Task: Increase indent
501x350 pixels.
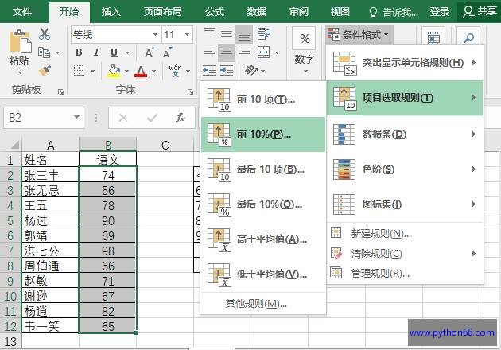Action: click(227, 70)
